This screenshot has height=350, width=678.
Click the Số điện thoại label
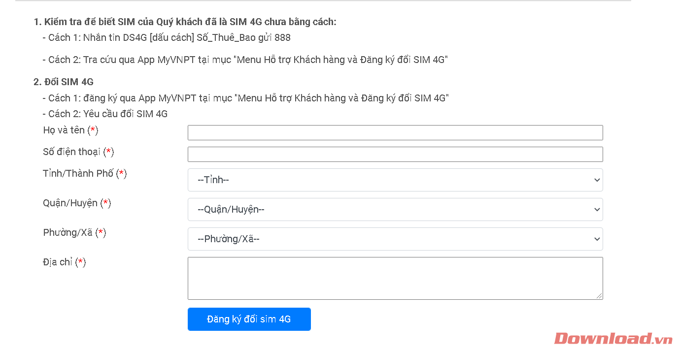coord(78,152)
